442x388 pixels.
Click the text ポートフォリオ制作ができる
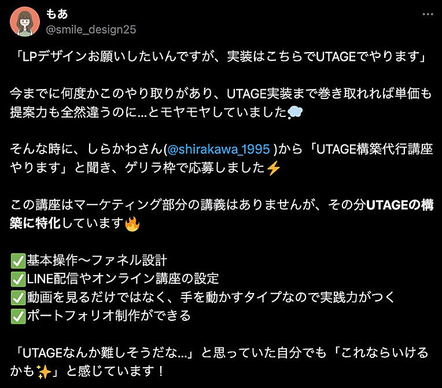[x=109, y=316]
